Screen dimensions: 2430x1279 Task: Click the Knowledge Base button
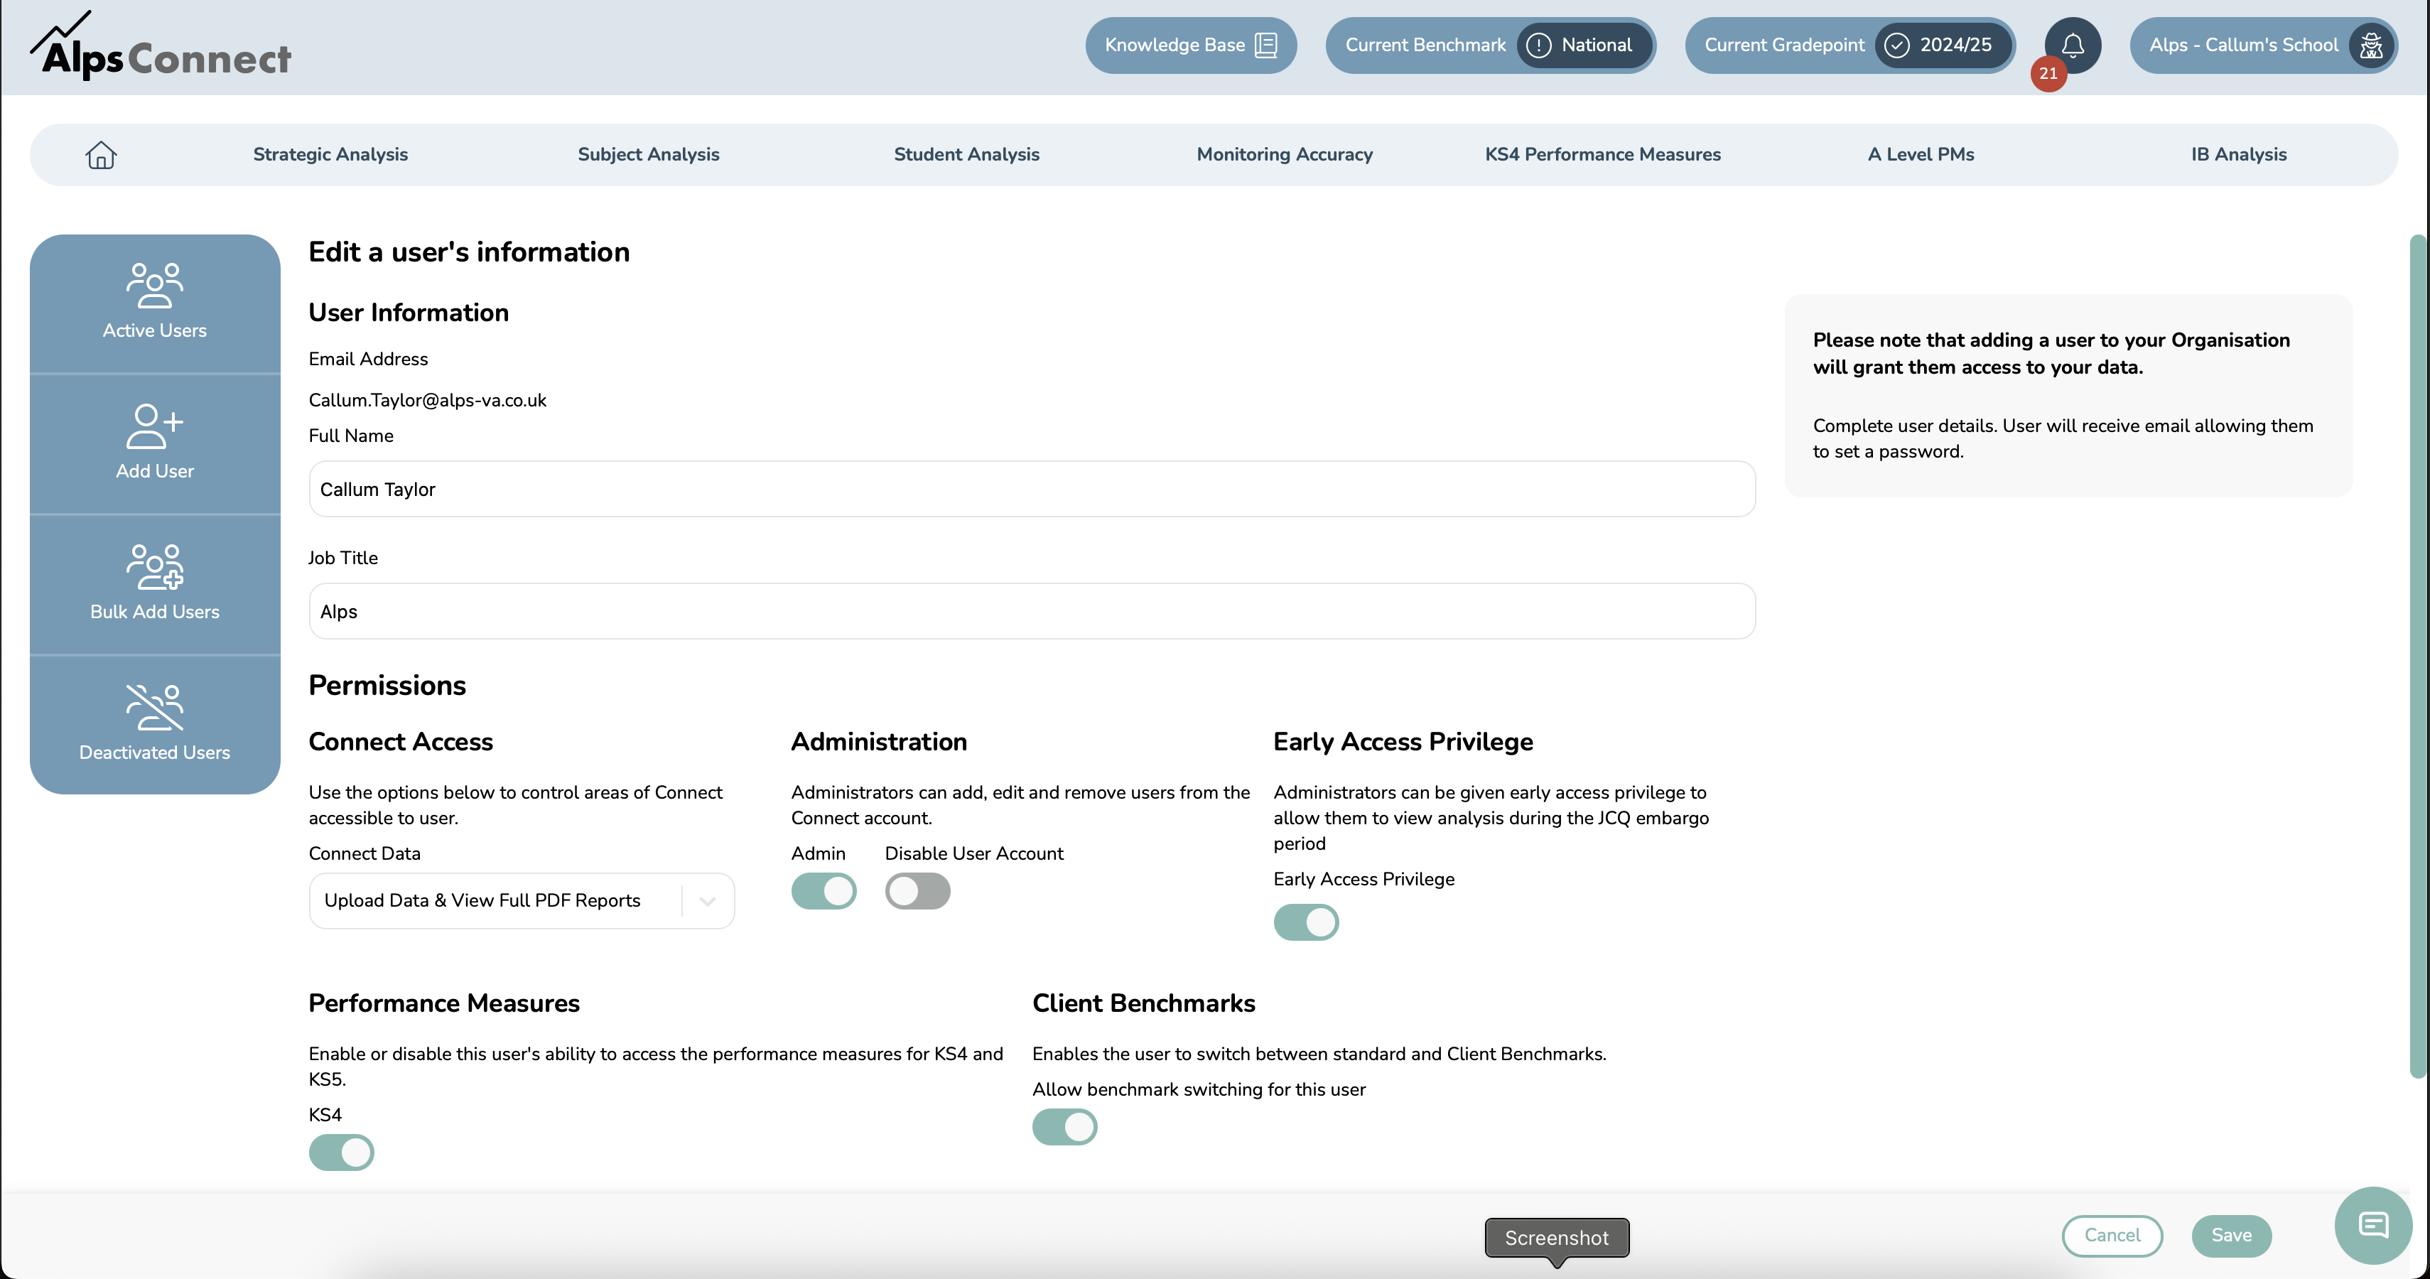pyautogui.click(x=1190, y=45)
